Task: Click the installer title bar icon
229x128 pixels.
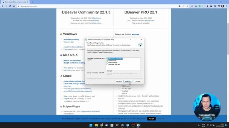Action: click(86, 39)
